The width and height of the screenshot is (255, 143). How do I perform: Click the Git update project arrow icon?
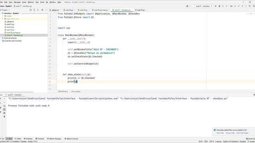[x=235, y=6]
